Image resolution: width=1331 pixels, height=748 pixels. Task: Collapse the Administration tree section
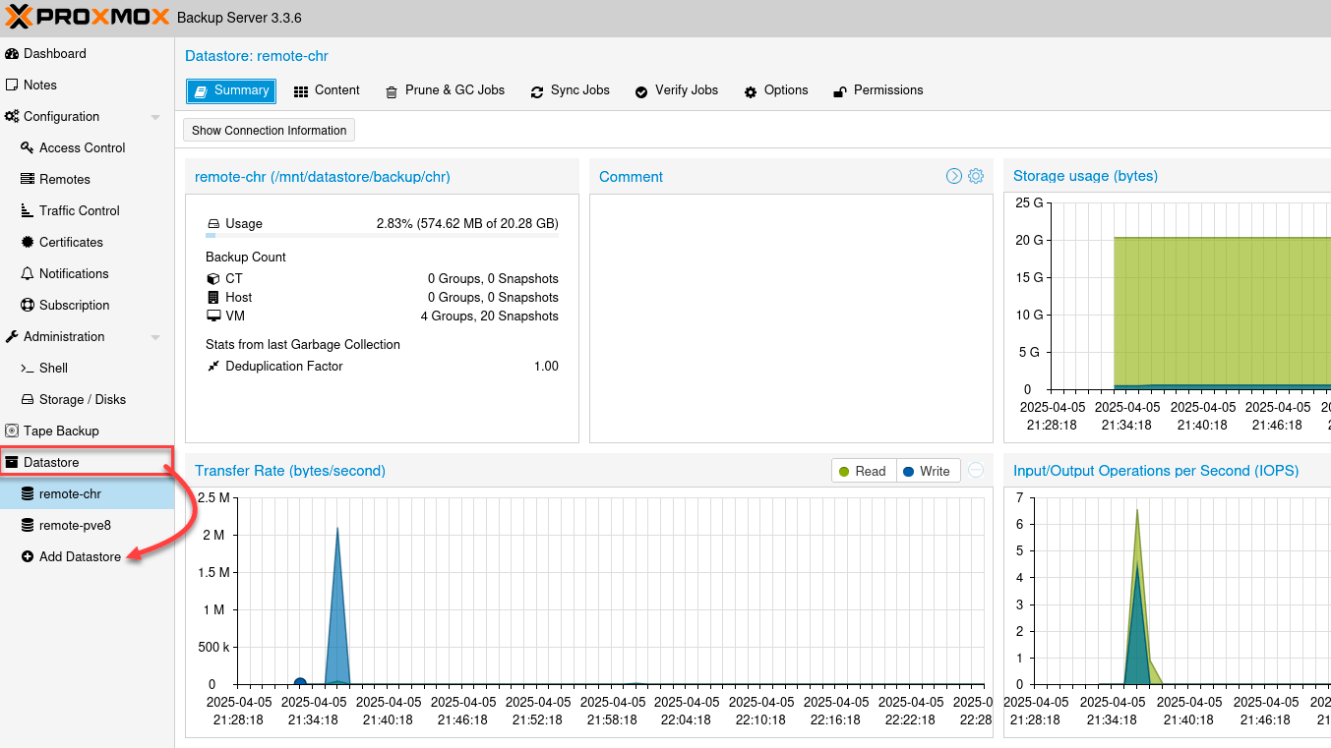pyautogui.click(x=155, y=337)
